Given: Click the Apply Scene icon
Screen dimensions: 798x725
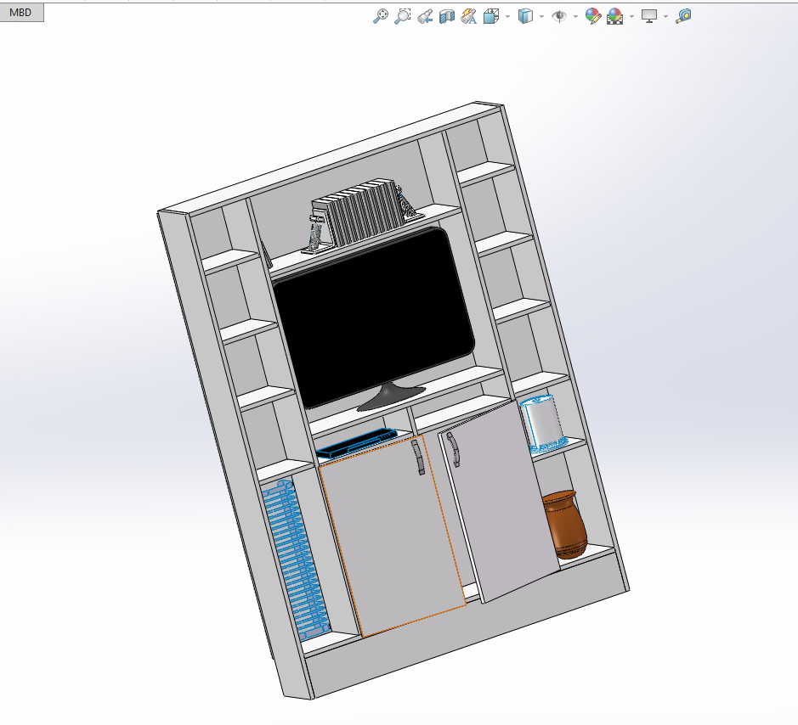Looking at the screenshot, I should [614, 16].
